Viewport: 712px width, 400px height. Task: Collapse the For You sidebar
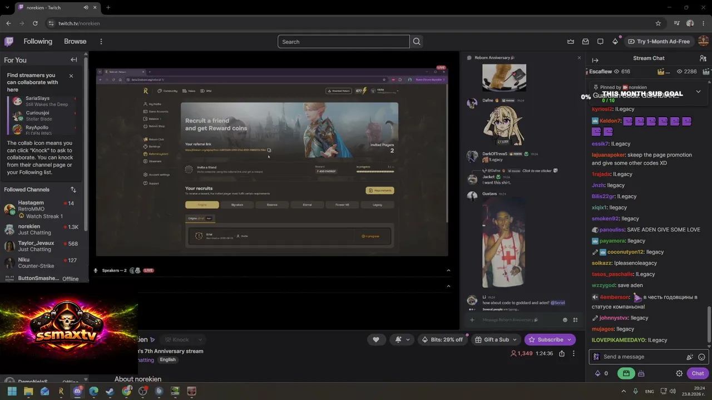click(73, 60)
